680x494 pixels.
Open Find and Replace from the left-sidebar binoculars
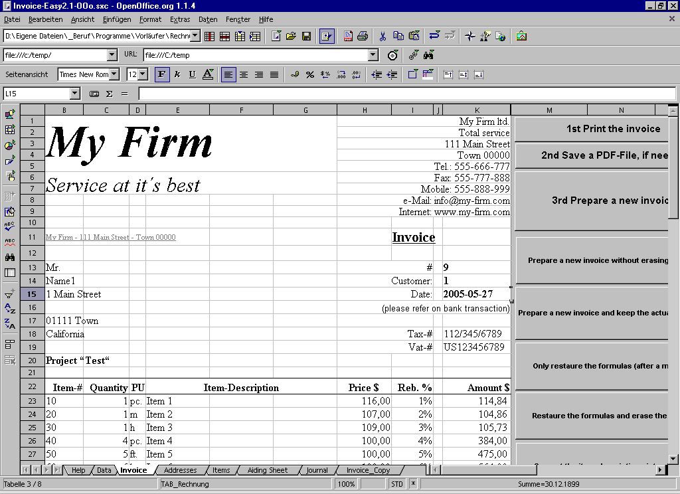(9, 257)
